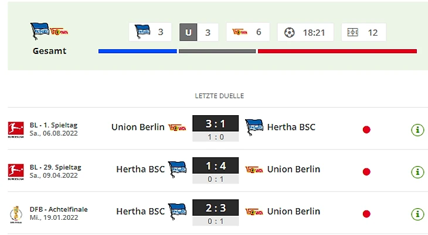Image resolution: width=428 pixels, height=235 pixels.
Task: Click the pitch icon showing 12 matches
Action: (353, 32)
